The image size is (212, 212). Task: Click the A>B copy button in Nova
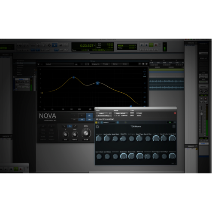[87, 64]
